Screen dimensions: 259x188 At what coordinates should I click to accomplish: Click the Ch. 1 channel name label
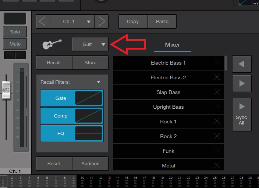tap(15, 171)
